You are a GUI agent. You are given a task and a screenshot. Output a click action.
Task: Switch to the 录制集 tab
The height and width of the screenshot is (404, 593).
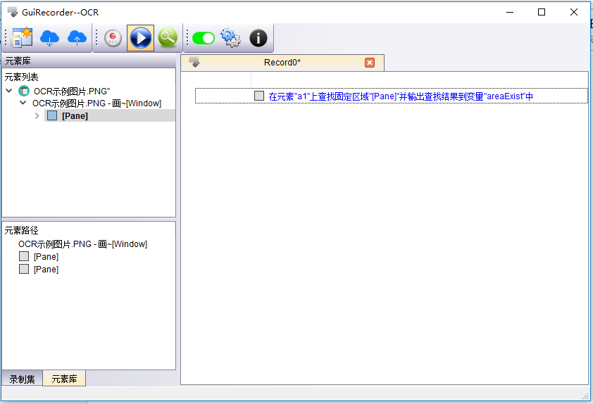[x=23, y=379]
